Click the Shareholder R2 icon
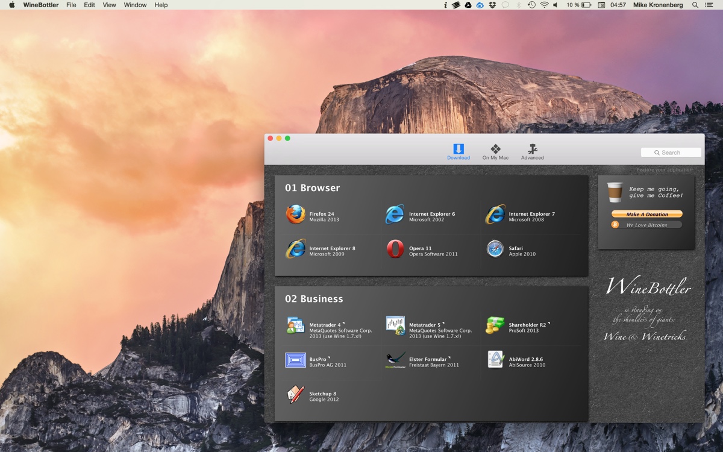The height and width of the screenshot is (452, 723). [495, 325]
